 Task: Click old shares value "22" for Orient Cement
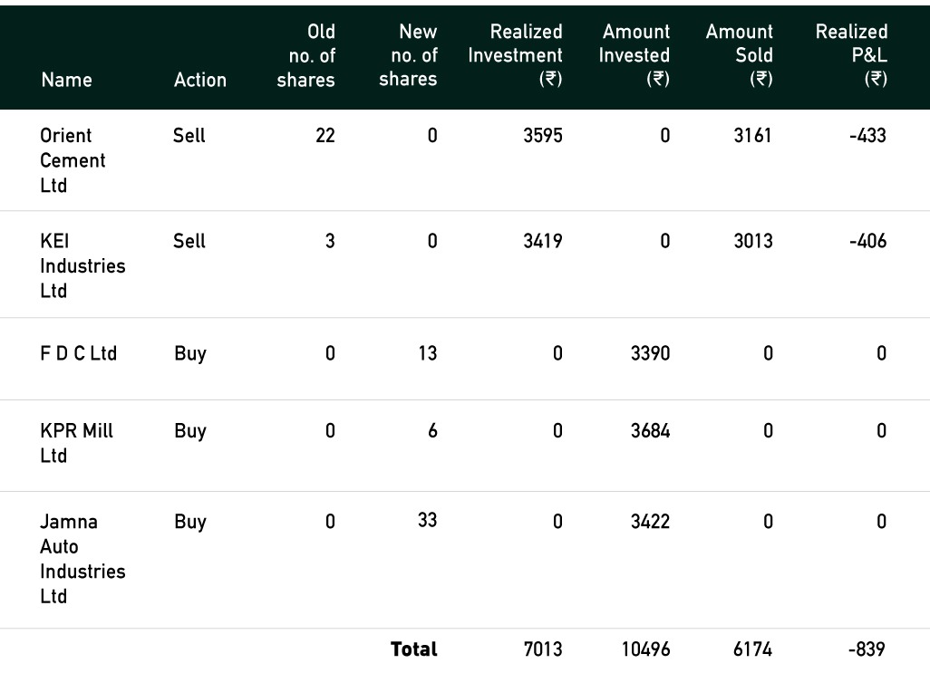[325, 136]
